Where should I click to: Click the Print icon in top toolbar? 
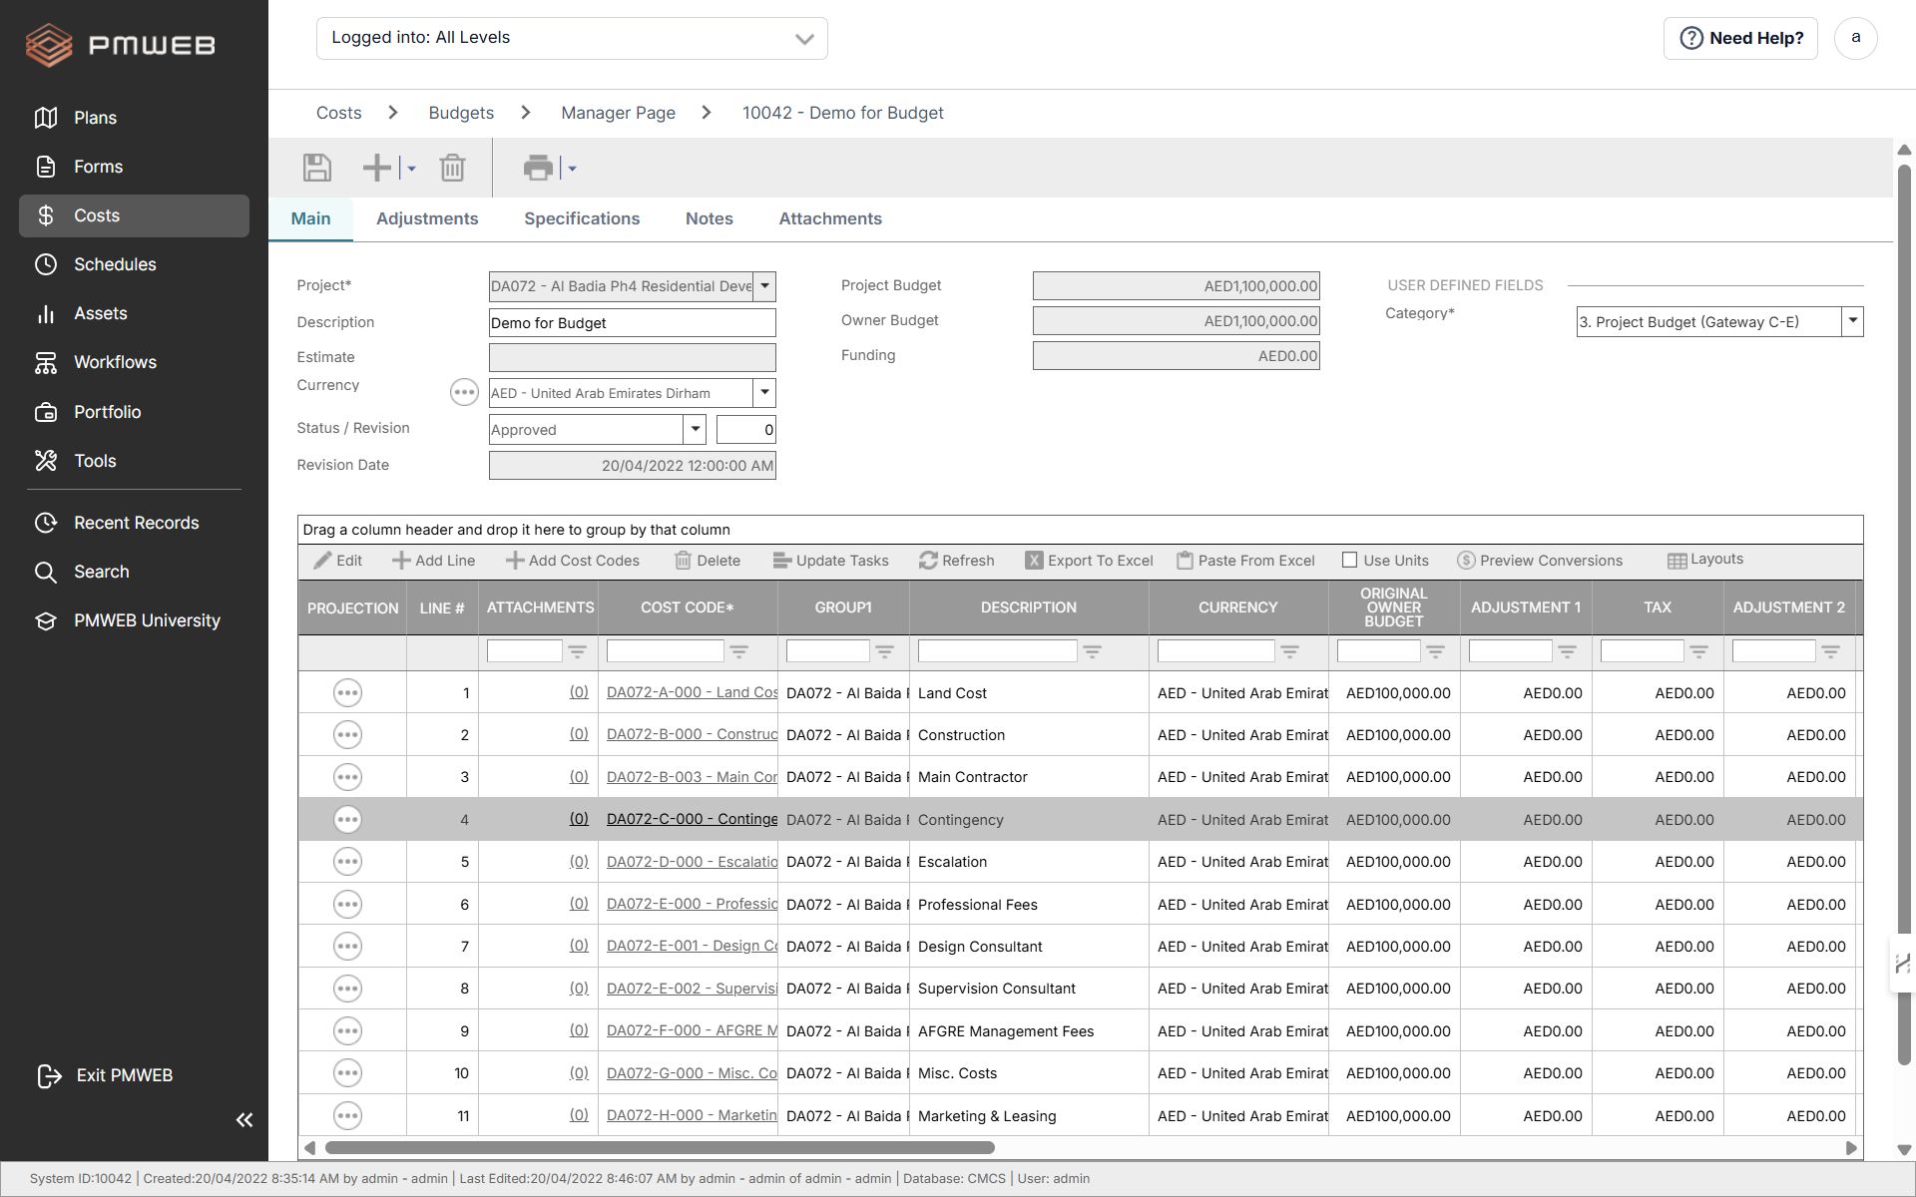tap(538, 168)
